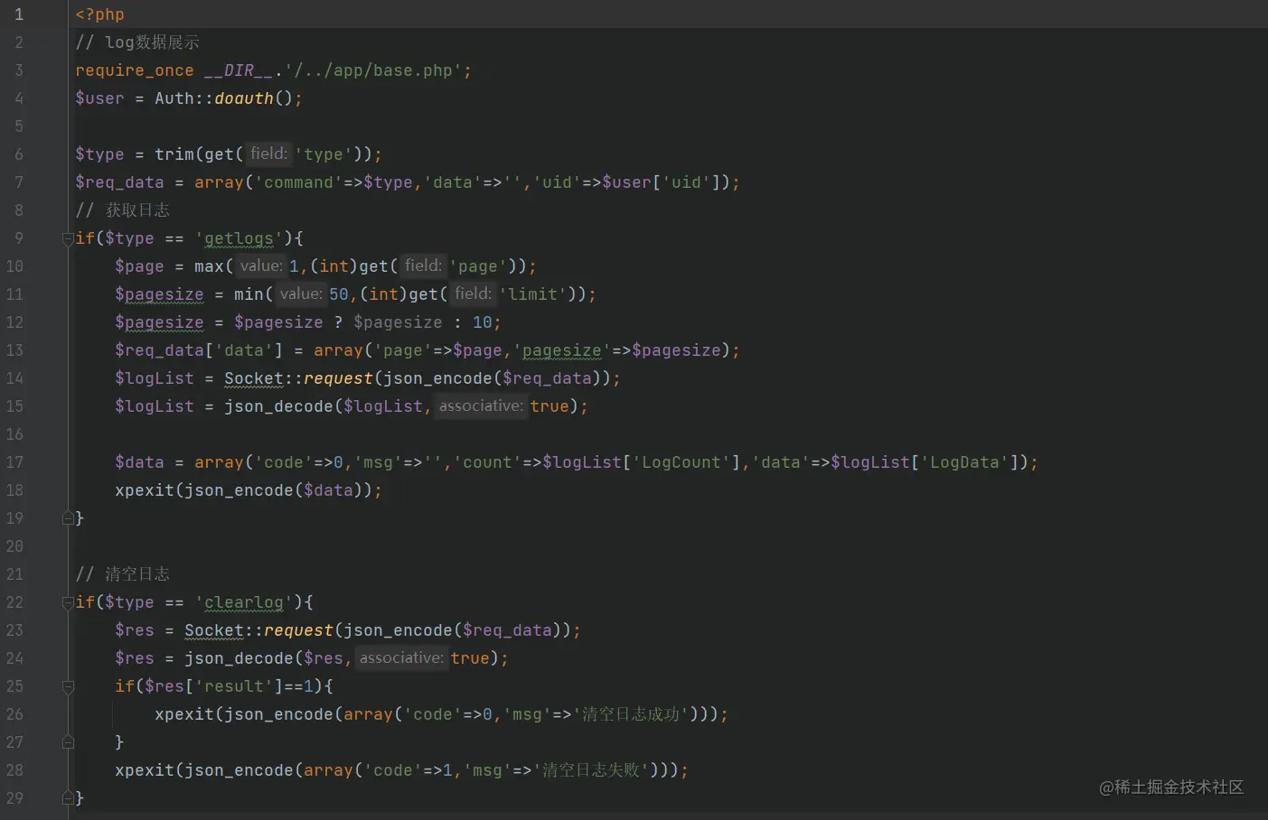Screen dimensions: 1268x820
Task: Click the value 50 on line 11
Action: [x=339, y=294]
